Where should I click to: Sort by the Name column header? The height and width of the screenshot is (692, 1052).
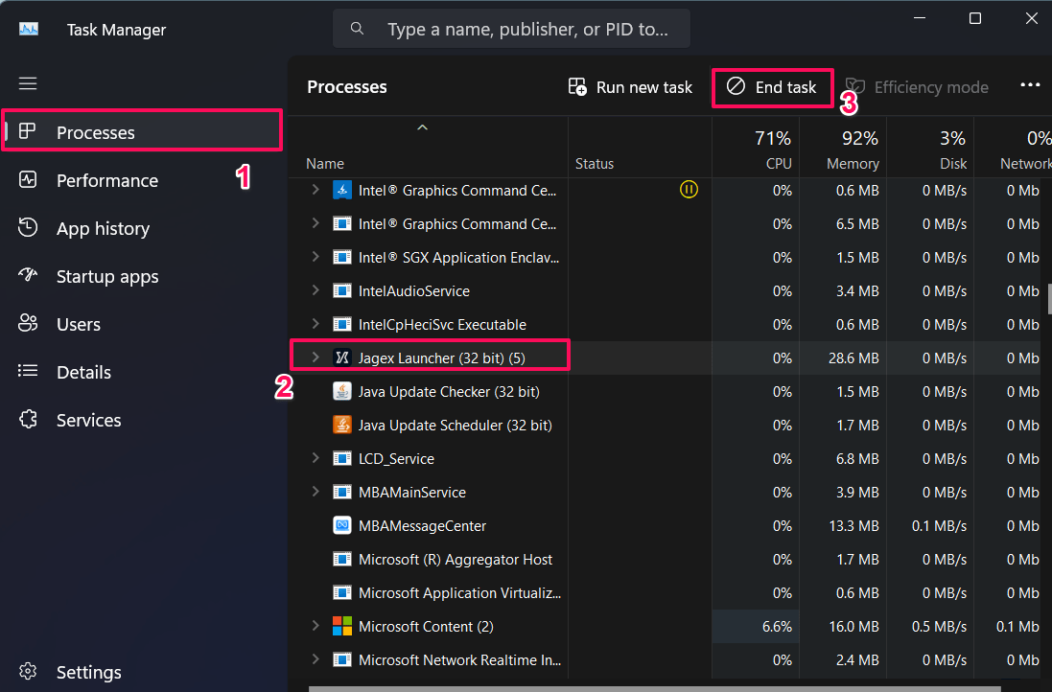(429, 148)
